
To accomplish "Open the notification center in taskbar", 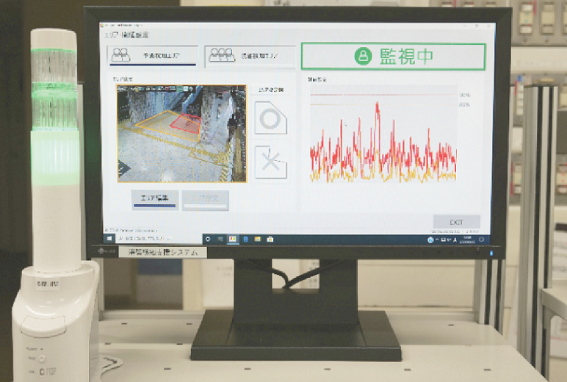I will click(x=482, y=240).
